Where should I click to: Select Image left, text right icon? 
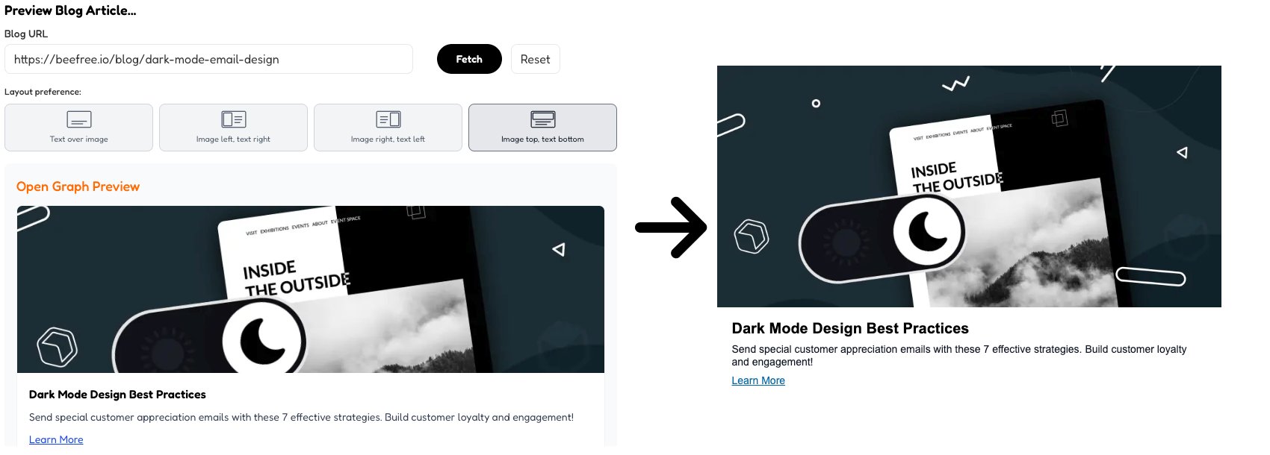[234, 119]
